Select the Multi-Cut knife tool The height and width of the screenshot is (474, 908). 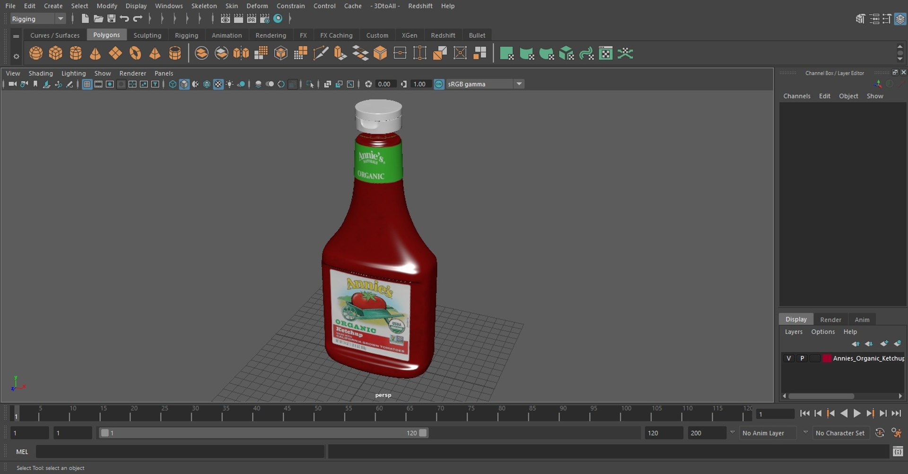coord(320,53)
